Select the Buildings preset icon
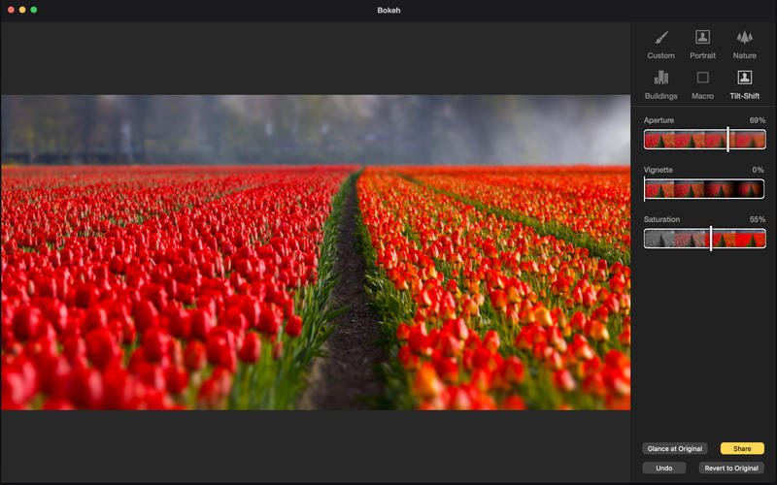Screen dimensions: 777x485 point(661,78)
